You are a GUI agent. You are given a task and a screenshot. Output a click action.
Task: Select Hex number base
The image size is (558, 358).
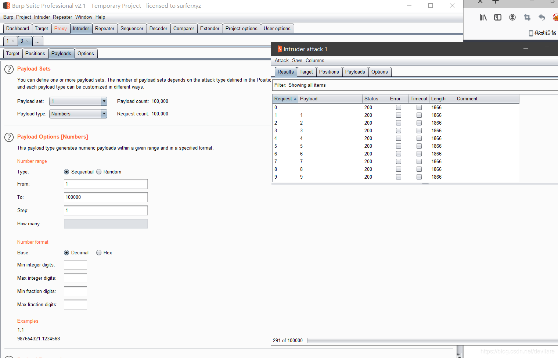pos(99,253)
